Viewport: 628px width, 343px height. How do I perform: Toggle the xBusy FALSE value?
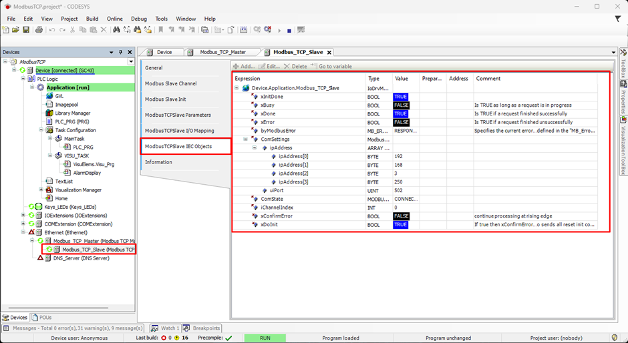402,105
